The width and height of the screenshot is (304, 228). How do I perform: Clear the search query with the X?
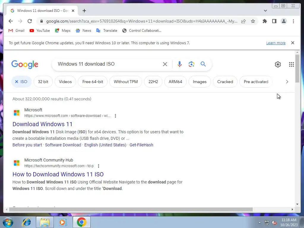tap(165, 64)
